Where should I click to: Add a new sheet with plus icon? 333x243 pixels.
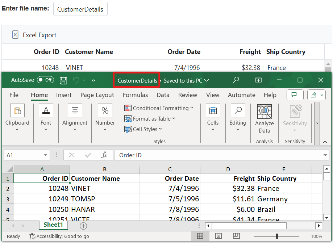coord(83,226)
